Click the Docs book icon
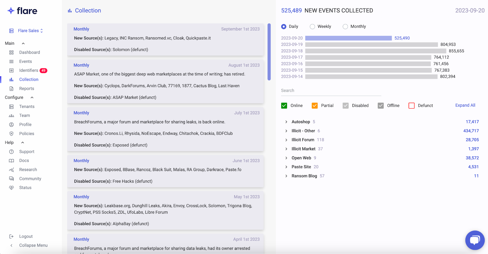Image resolution: width=488 pixels, height=254 pixels. (x=11, y=161)
